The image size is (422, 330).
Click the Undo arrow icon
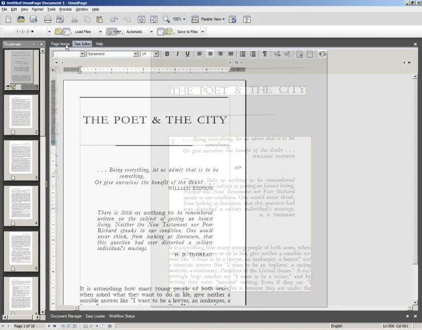114,20
